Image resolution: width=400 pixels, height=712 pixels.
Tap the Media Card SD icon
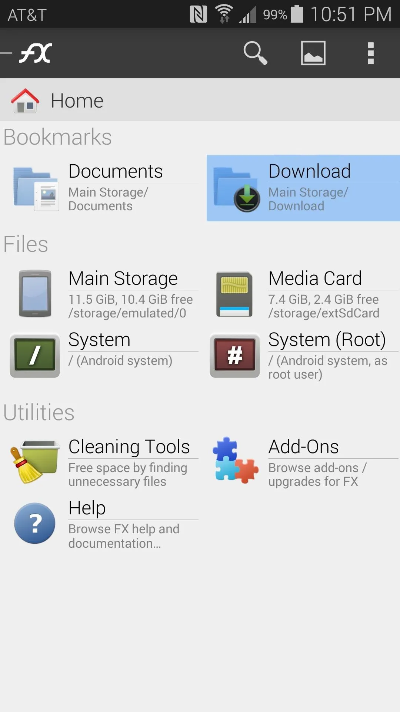(234, 294)
